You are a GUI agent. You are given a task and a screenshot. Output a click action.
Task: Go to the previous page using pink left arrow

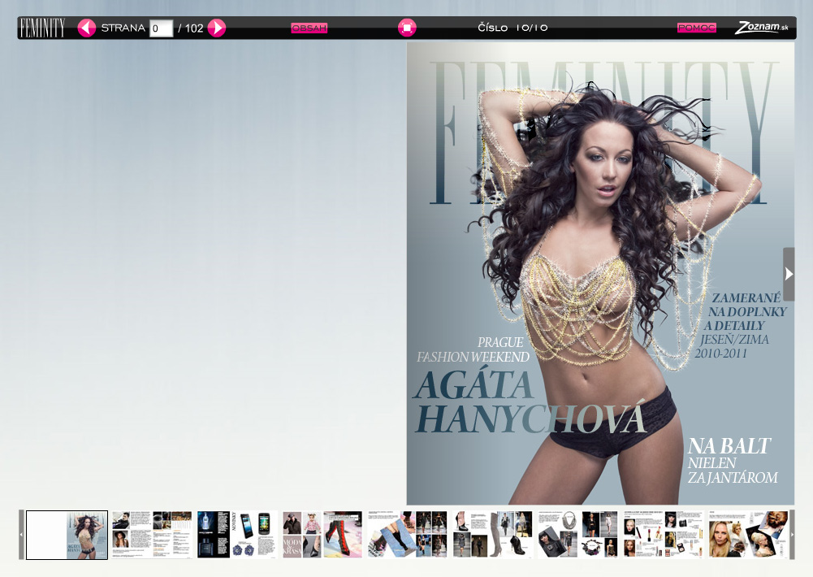(87, 28)
